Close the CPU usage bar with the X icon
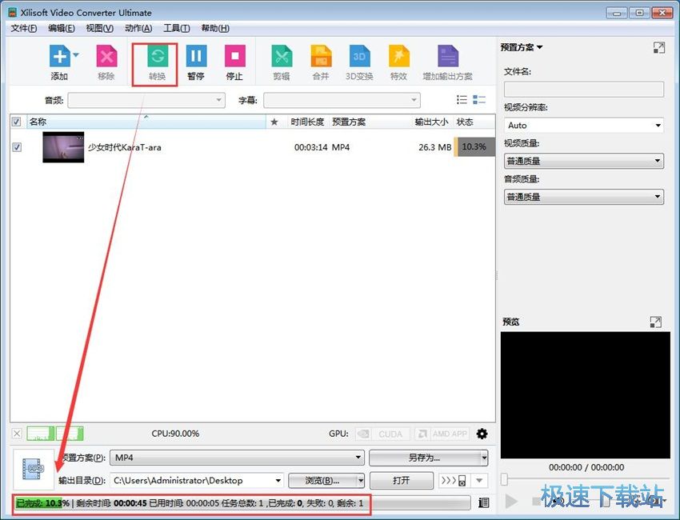The image size is (680, 520). point(17,434)
